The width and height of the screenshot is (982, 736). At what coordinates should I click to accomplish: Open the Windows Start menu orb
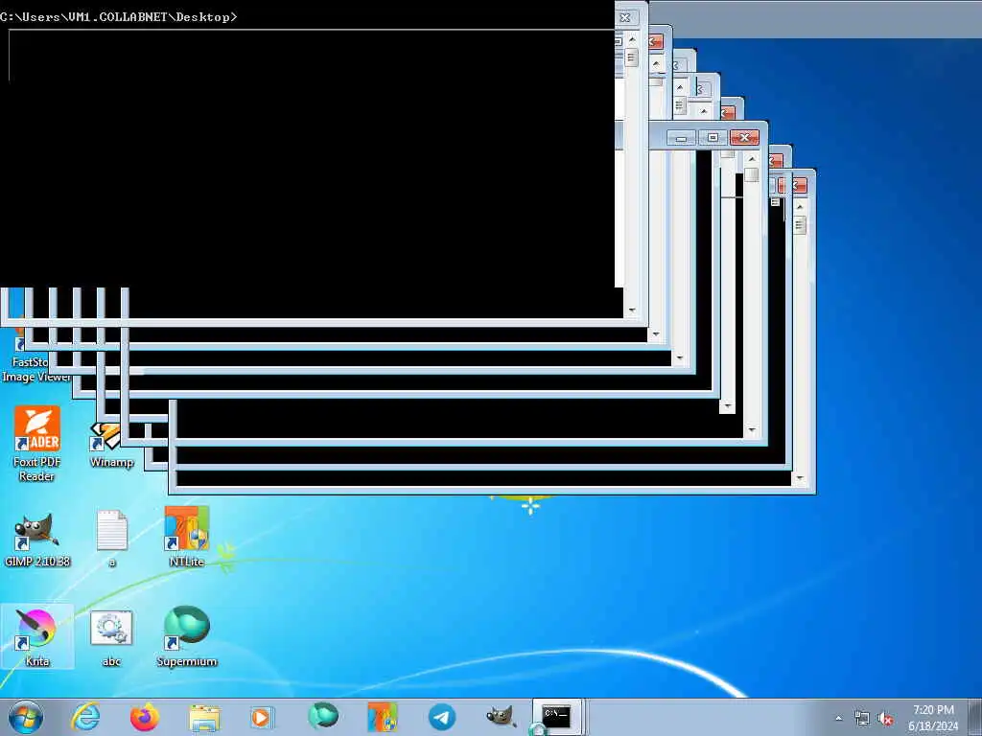click(26, 717)
